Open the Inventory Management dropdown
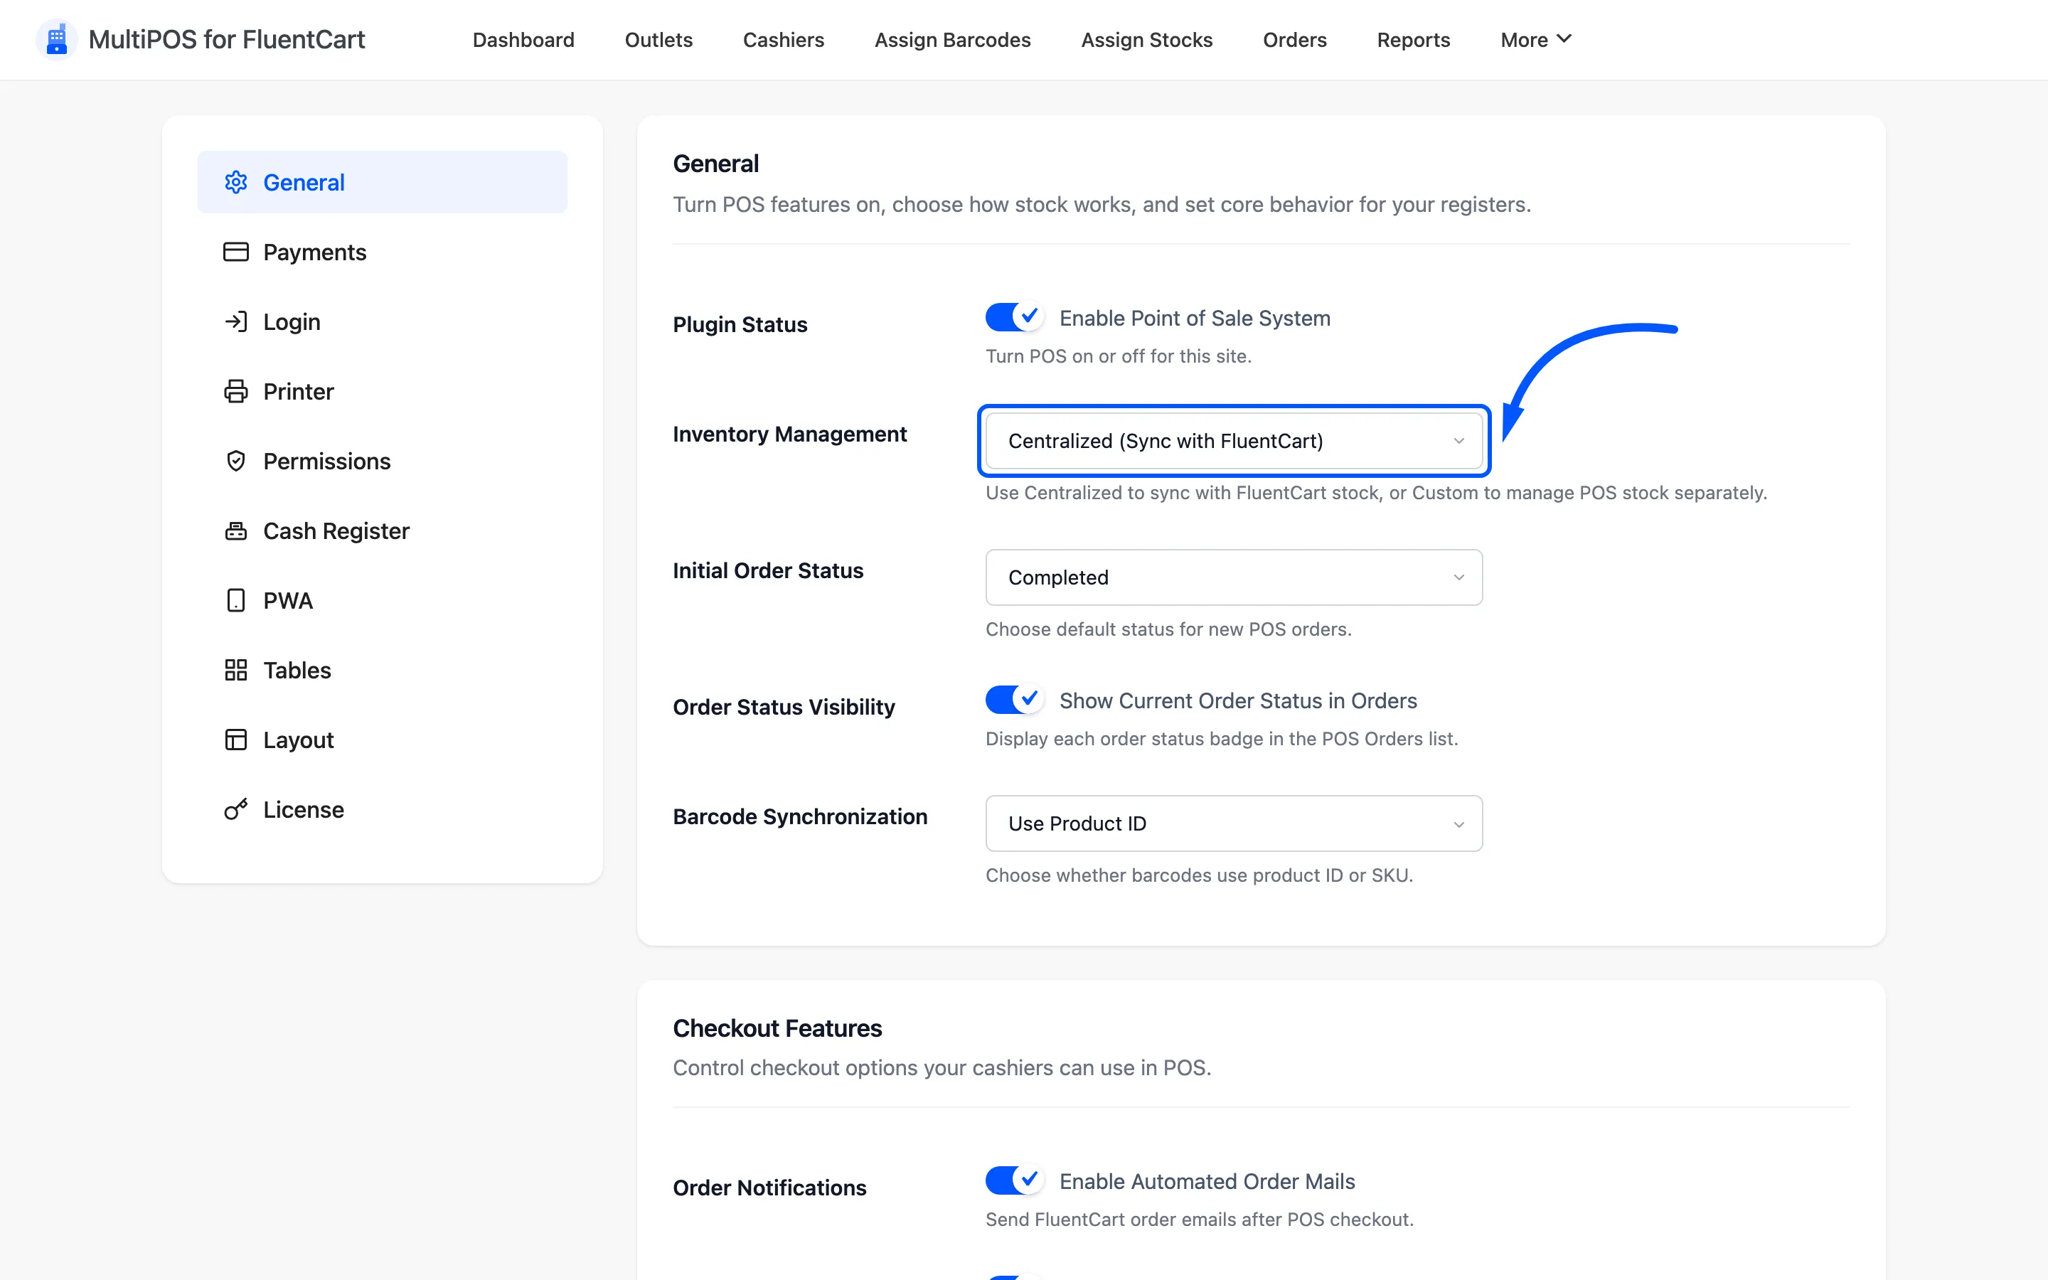The image size is (2048, 1280). click(x=1234, y=441)
